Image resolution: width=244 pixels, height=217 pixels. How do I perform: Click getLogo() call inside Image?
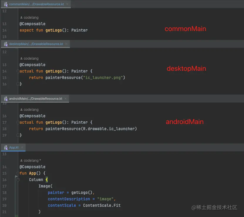coord(82,192)
